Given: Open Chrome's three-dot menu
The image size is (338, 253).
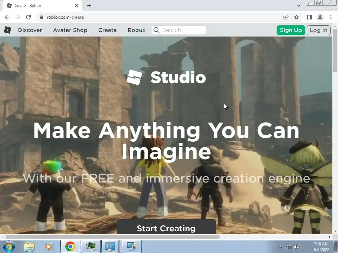Looking at the screenshot, I should 331,17.
